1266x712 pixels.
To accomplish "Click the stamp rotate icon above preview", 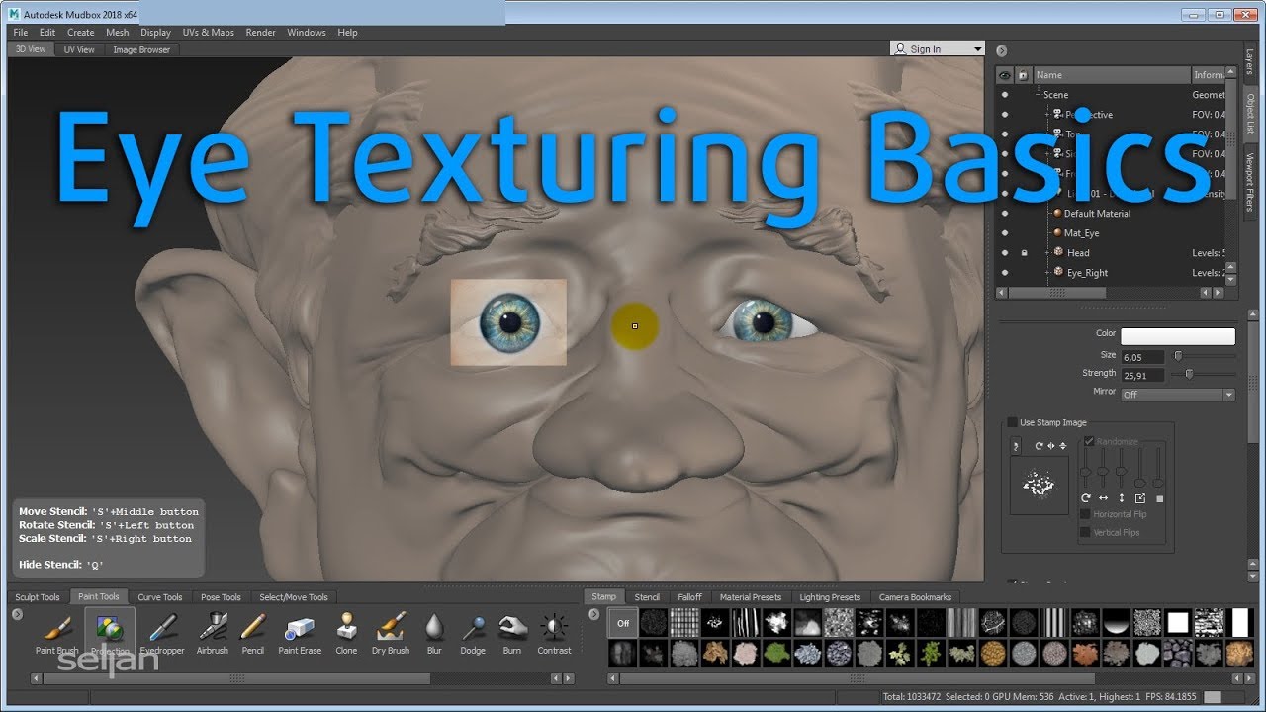I will click(x=1040, y=446).
